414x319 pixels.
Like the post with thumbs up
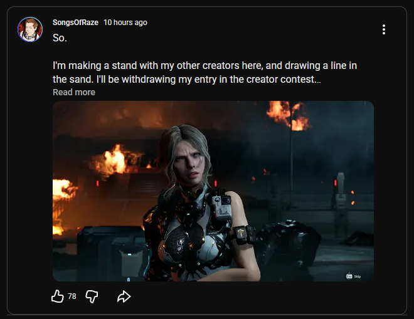(58, 296)
